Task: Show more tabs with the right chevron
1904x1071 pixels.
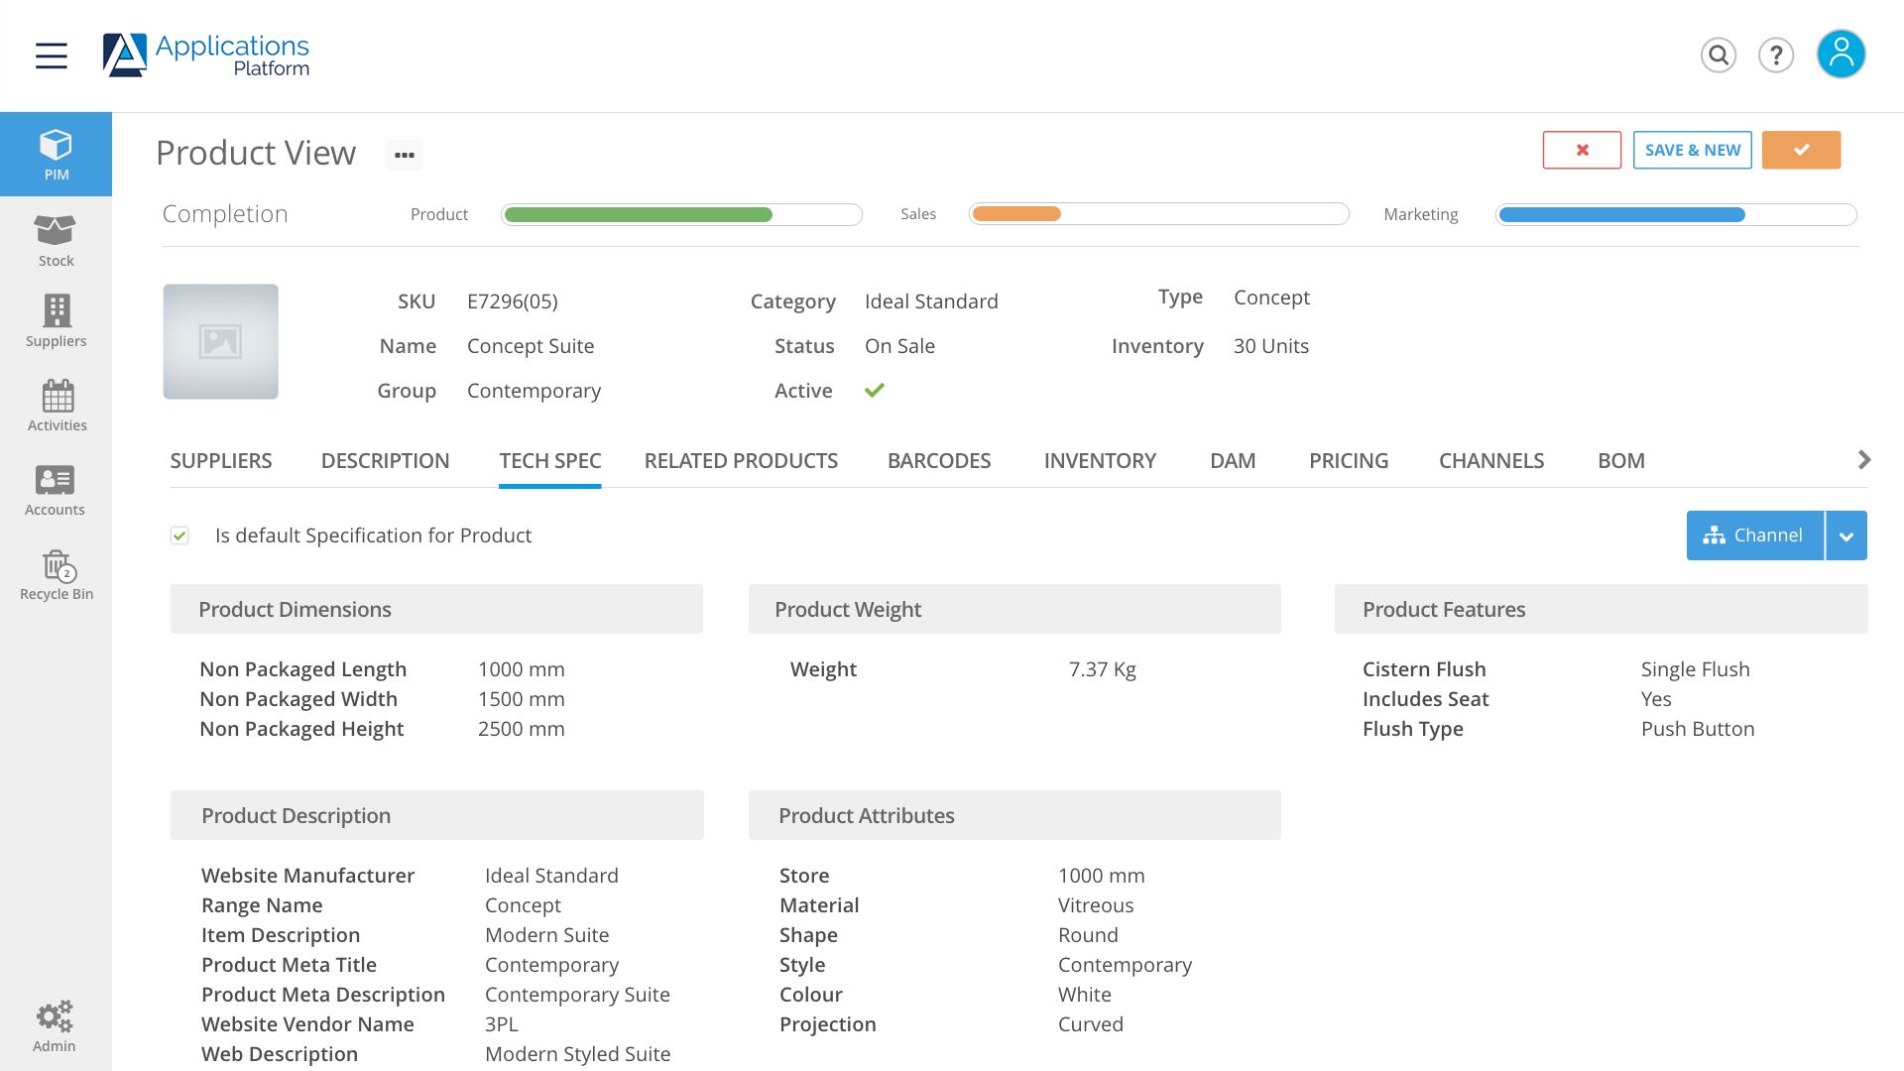Action: (1864, 460)
